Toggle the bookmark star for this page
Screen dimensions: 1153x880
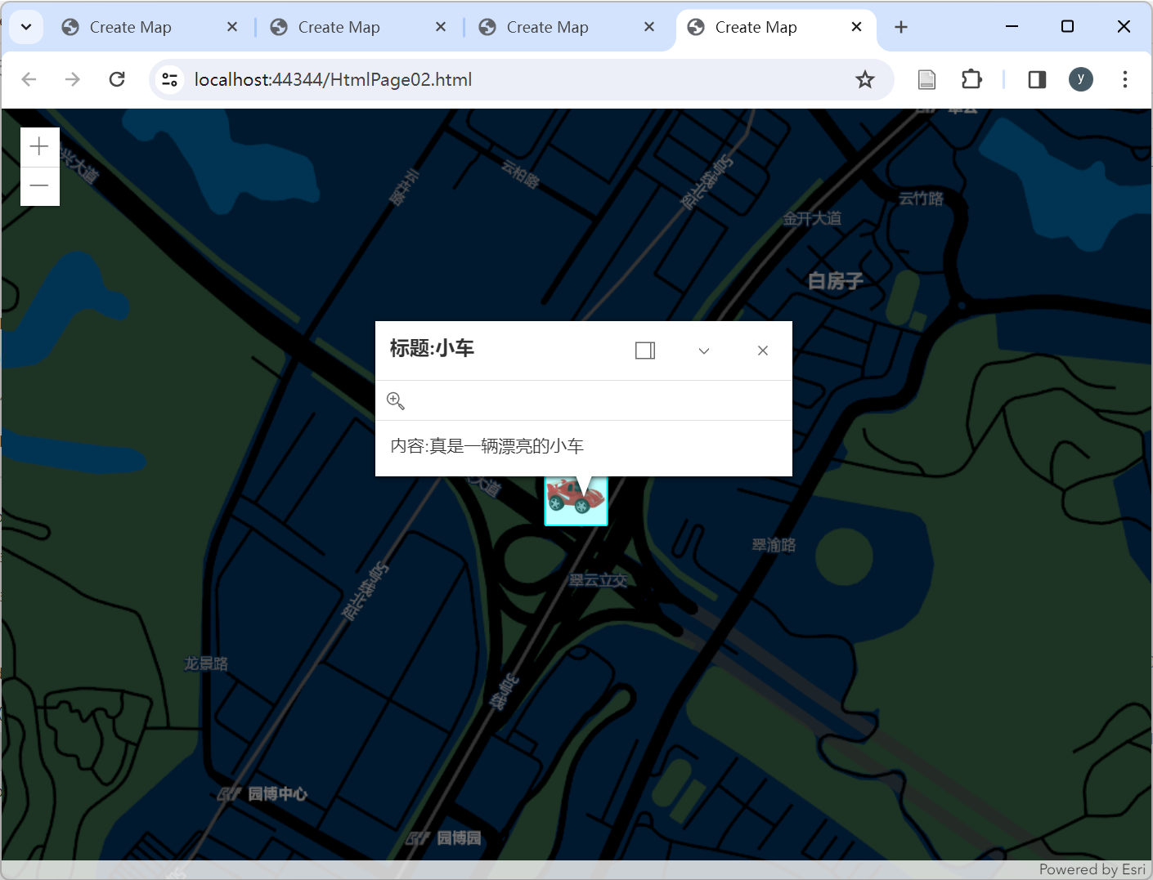pos(865,79)
